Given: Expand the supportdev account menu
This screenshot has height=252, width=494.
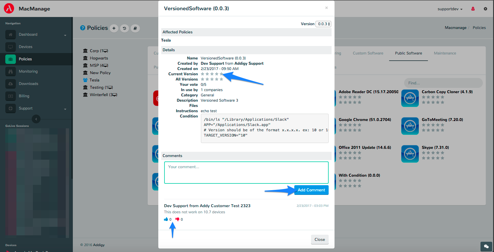Looking at the screenshot, I should pyautogui.click(x=450, y=9).
